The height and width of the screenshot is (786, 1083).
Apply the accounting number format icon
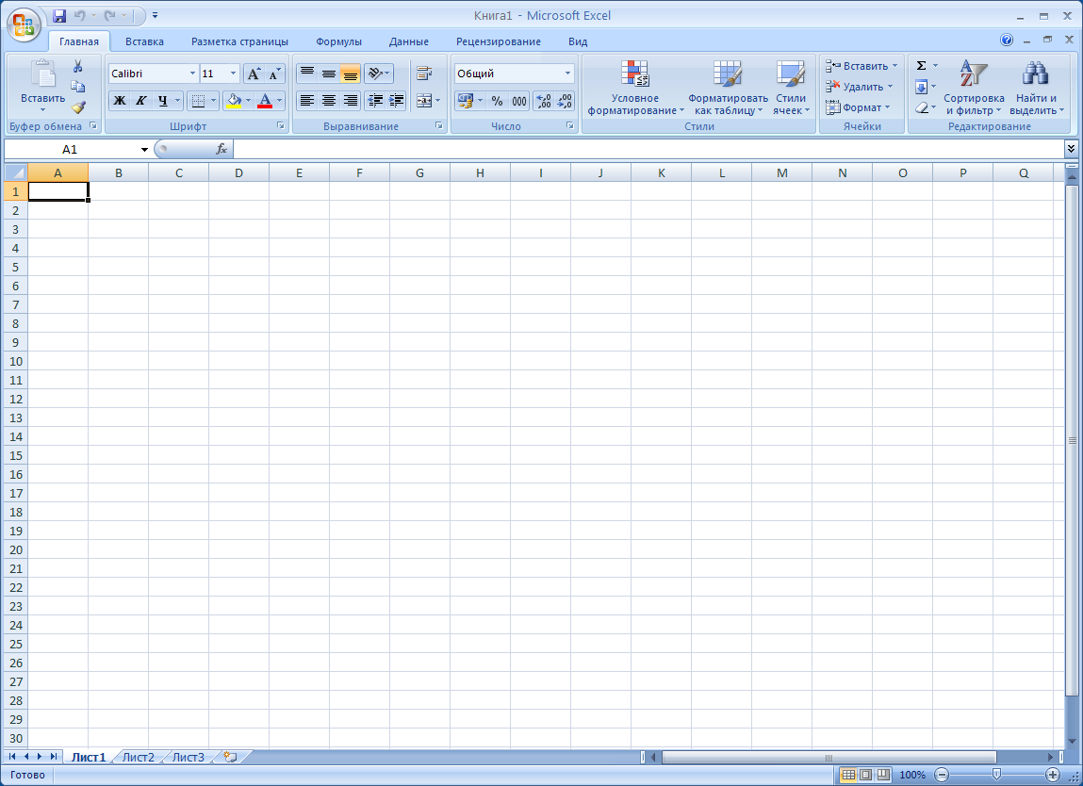pos(465,101)
